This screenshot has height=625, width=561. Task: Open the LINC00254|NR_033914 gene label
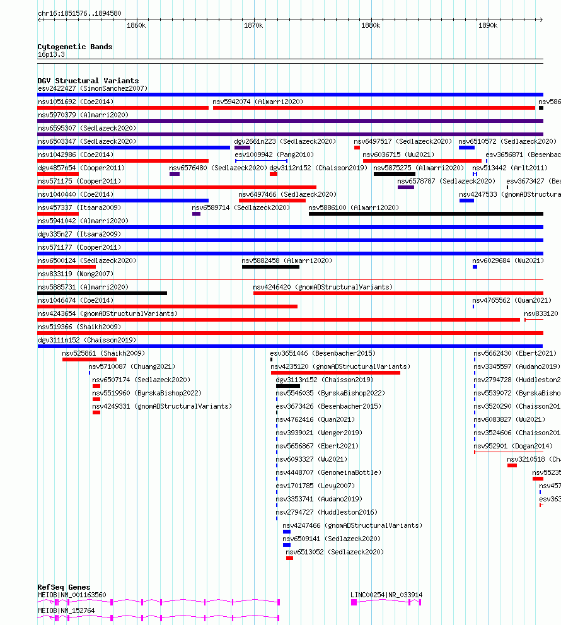coord(386,595)
